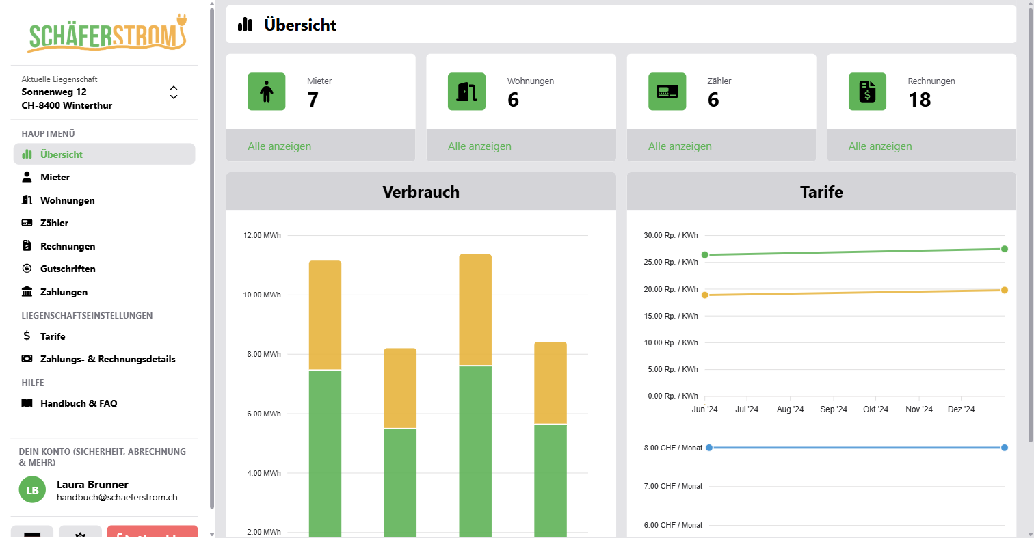Click the meter icon on Zähler summary card

click(667, 92)
